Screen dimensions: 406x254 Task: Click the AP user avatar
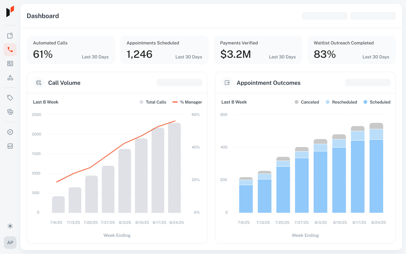tap(10, 243)
